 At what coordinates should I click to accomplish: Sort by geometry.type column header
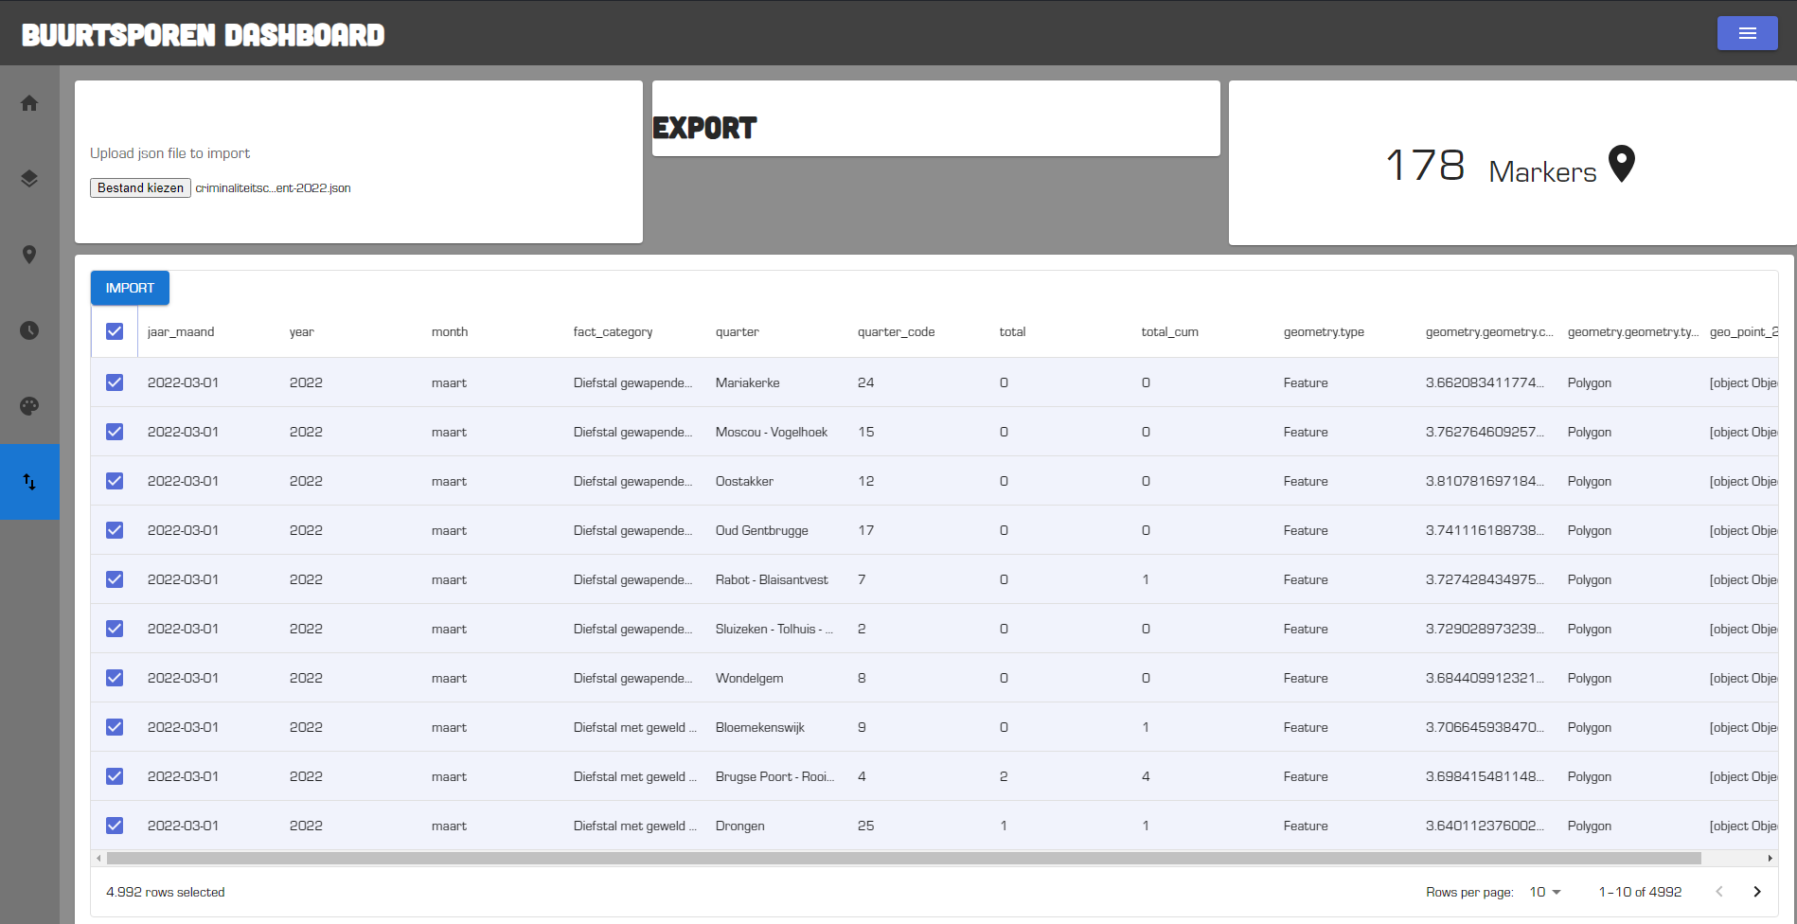1324,331
